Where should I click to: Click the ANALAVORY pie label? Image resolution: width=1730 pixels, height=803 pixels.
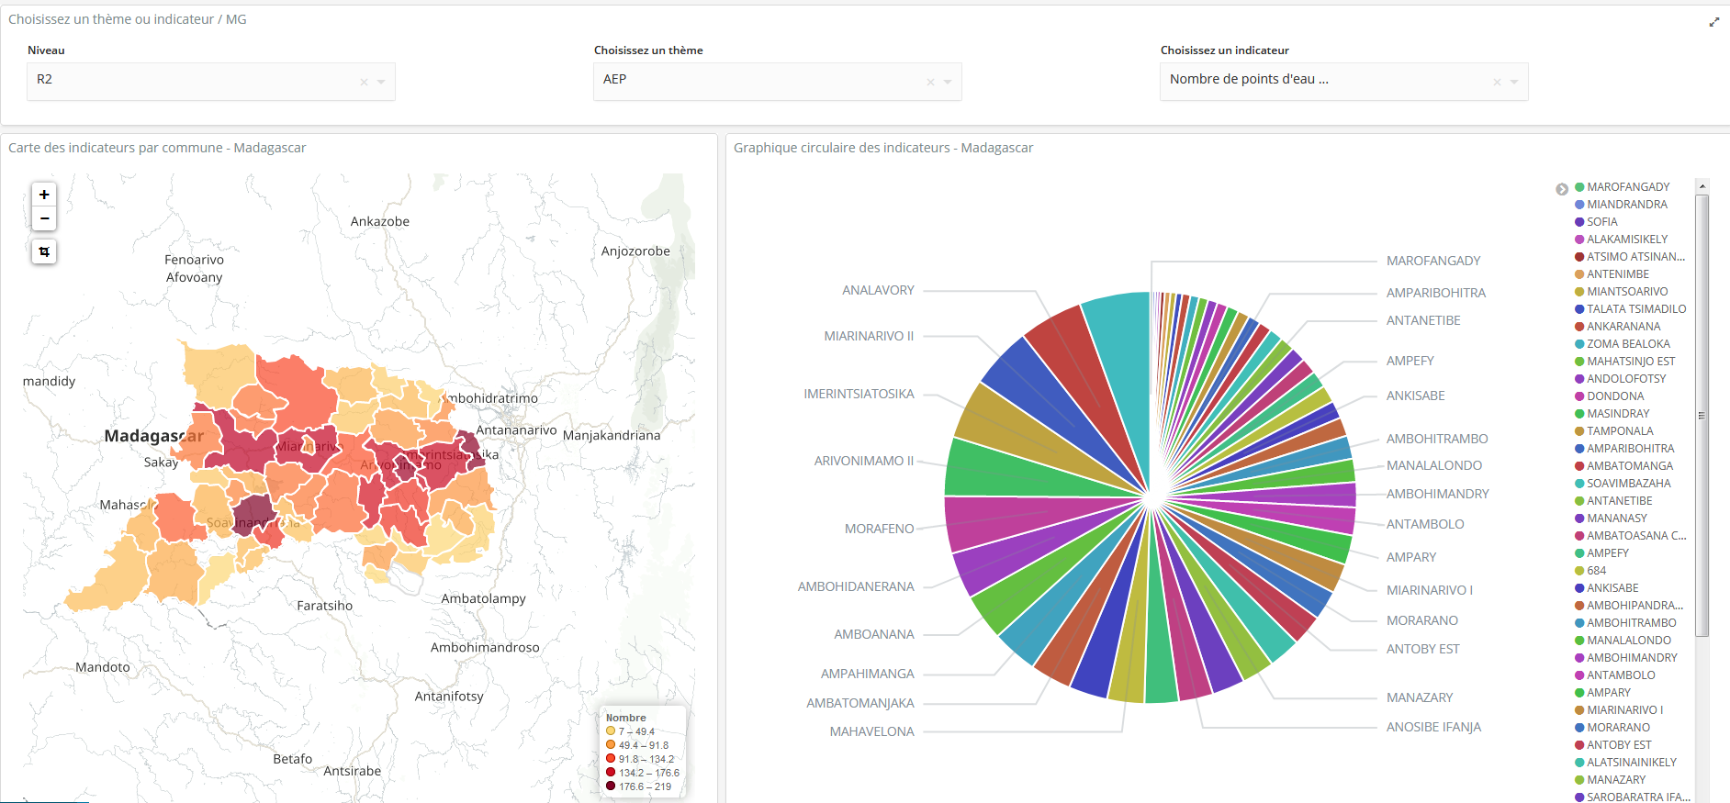[x=878, y=290]
